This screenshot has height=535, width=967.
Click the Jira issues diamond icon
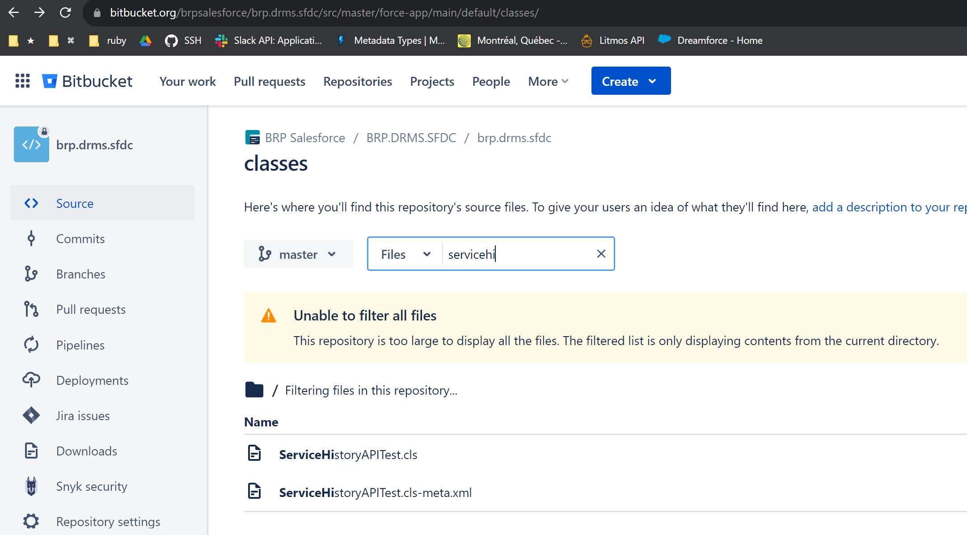click(x=31, y=415)
